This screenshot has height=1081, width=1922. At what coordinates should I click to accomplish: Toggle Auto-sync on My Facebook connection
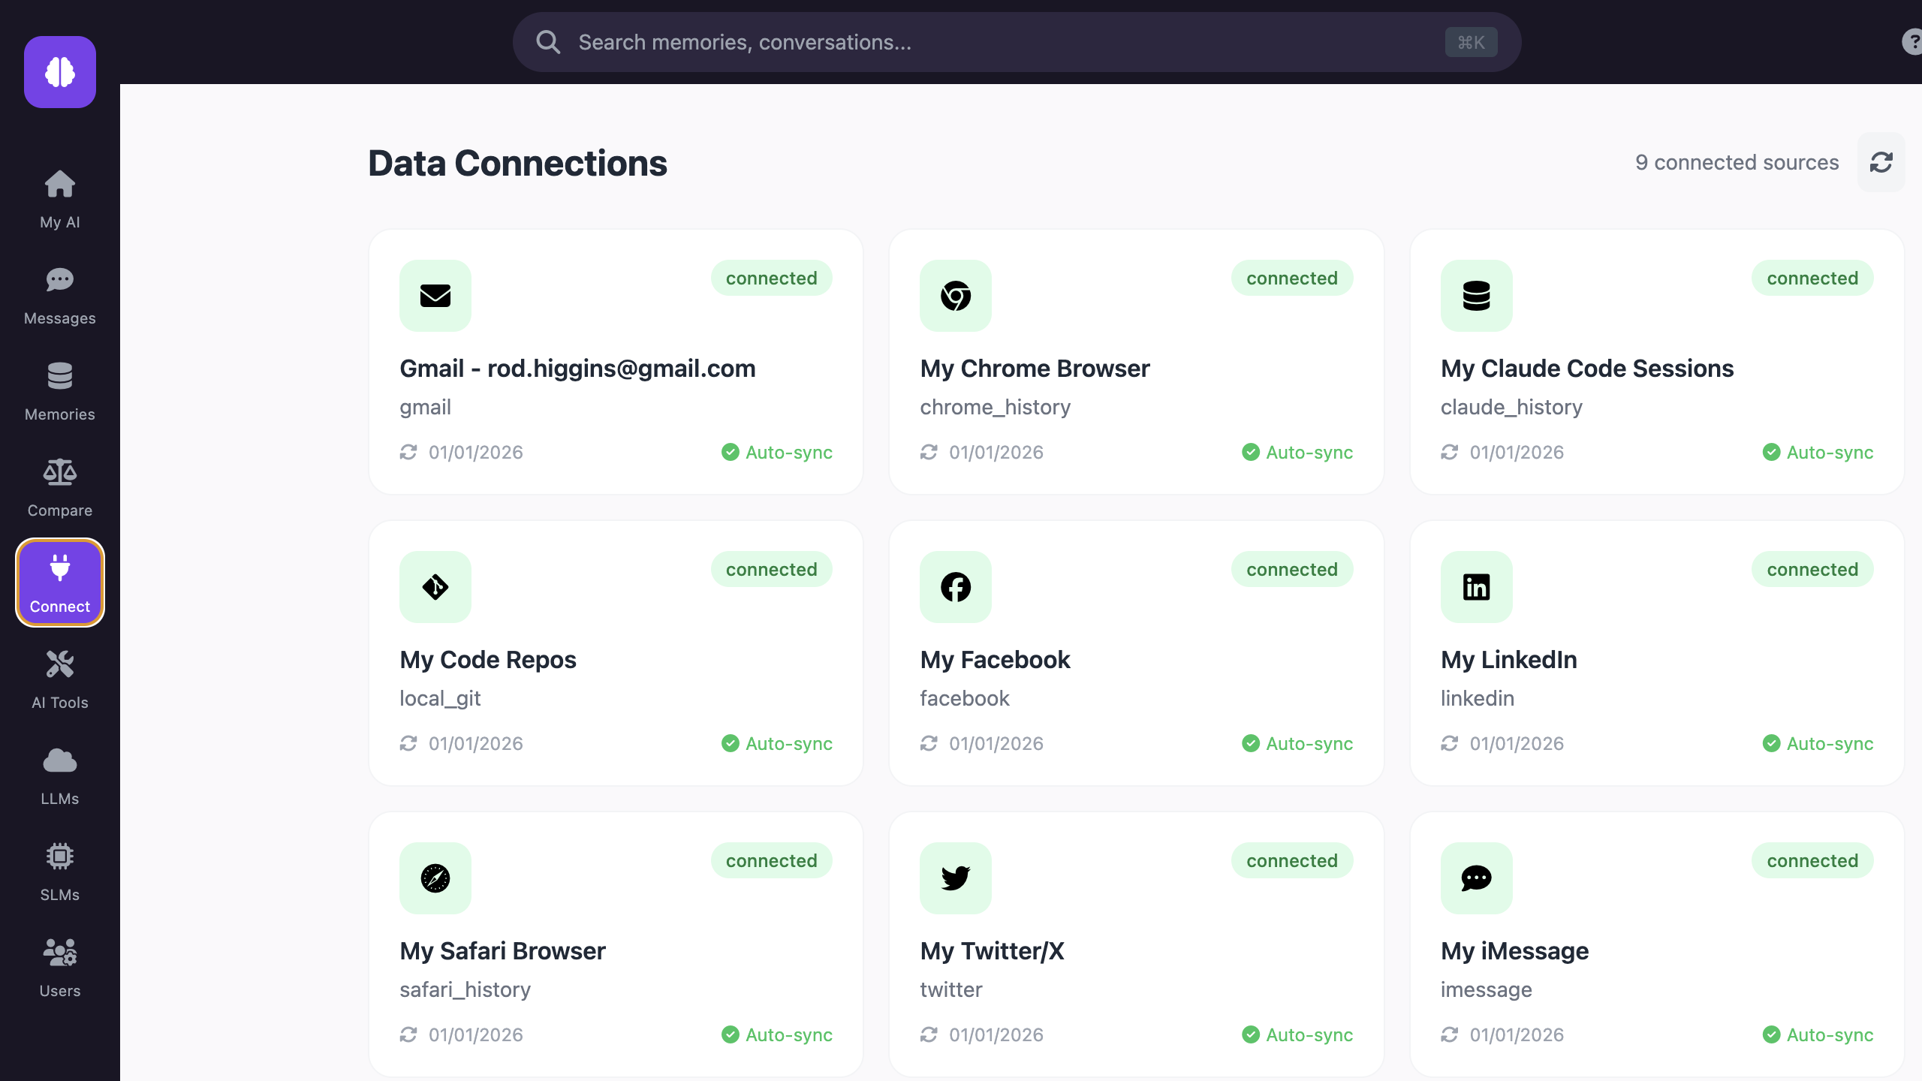click(1295, 743)
